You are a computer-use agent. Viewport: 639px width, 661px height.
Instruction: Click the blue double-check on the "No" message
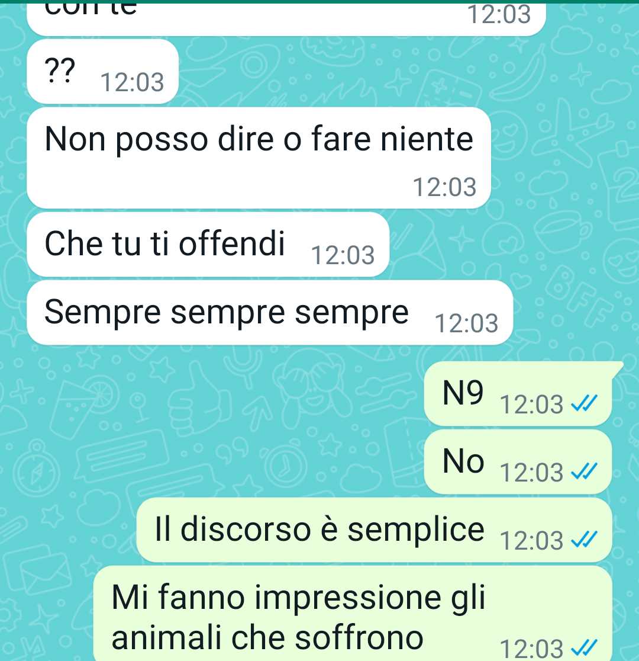(584, 471)
